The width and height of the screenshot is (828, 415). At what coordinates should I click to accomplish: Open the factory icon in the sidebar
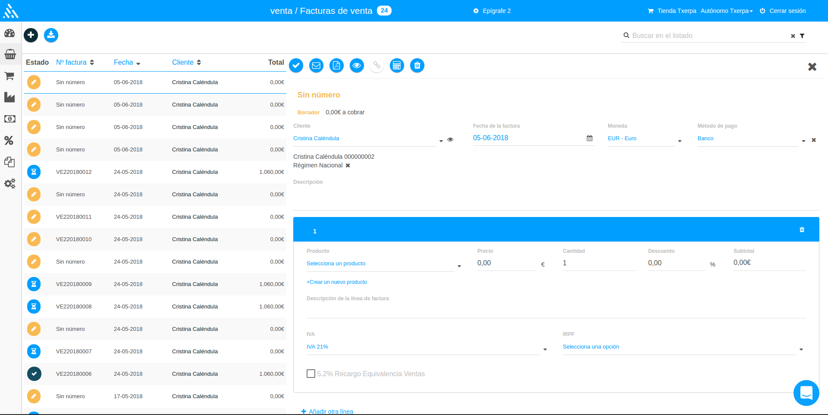[9, 97]
